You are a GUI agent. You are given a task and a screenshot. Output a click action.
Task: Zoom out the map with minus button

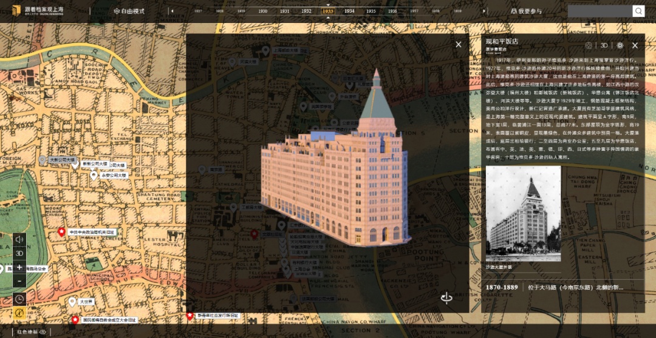pos(19,281)
